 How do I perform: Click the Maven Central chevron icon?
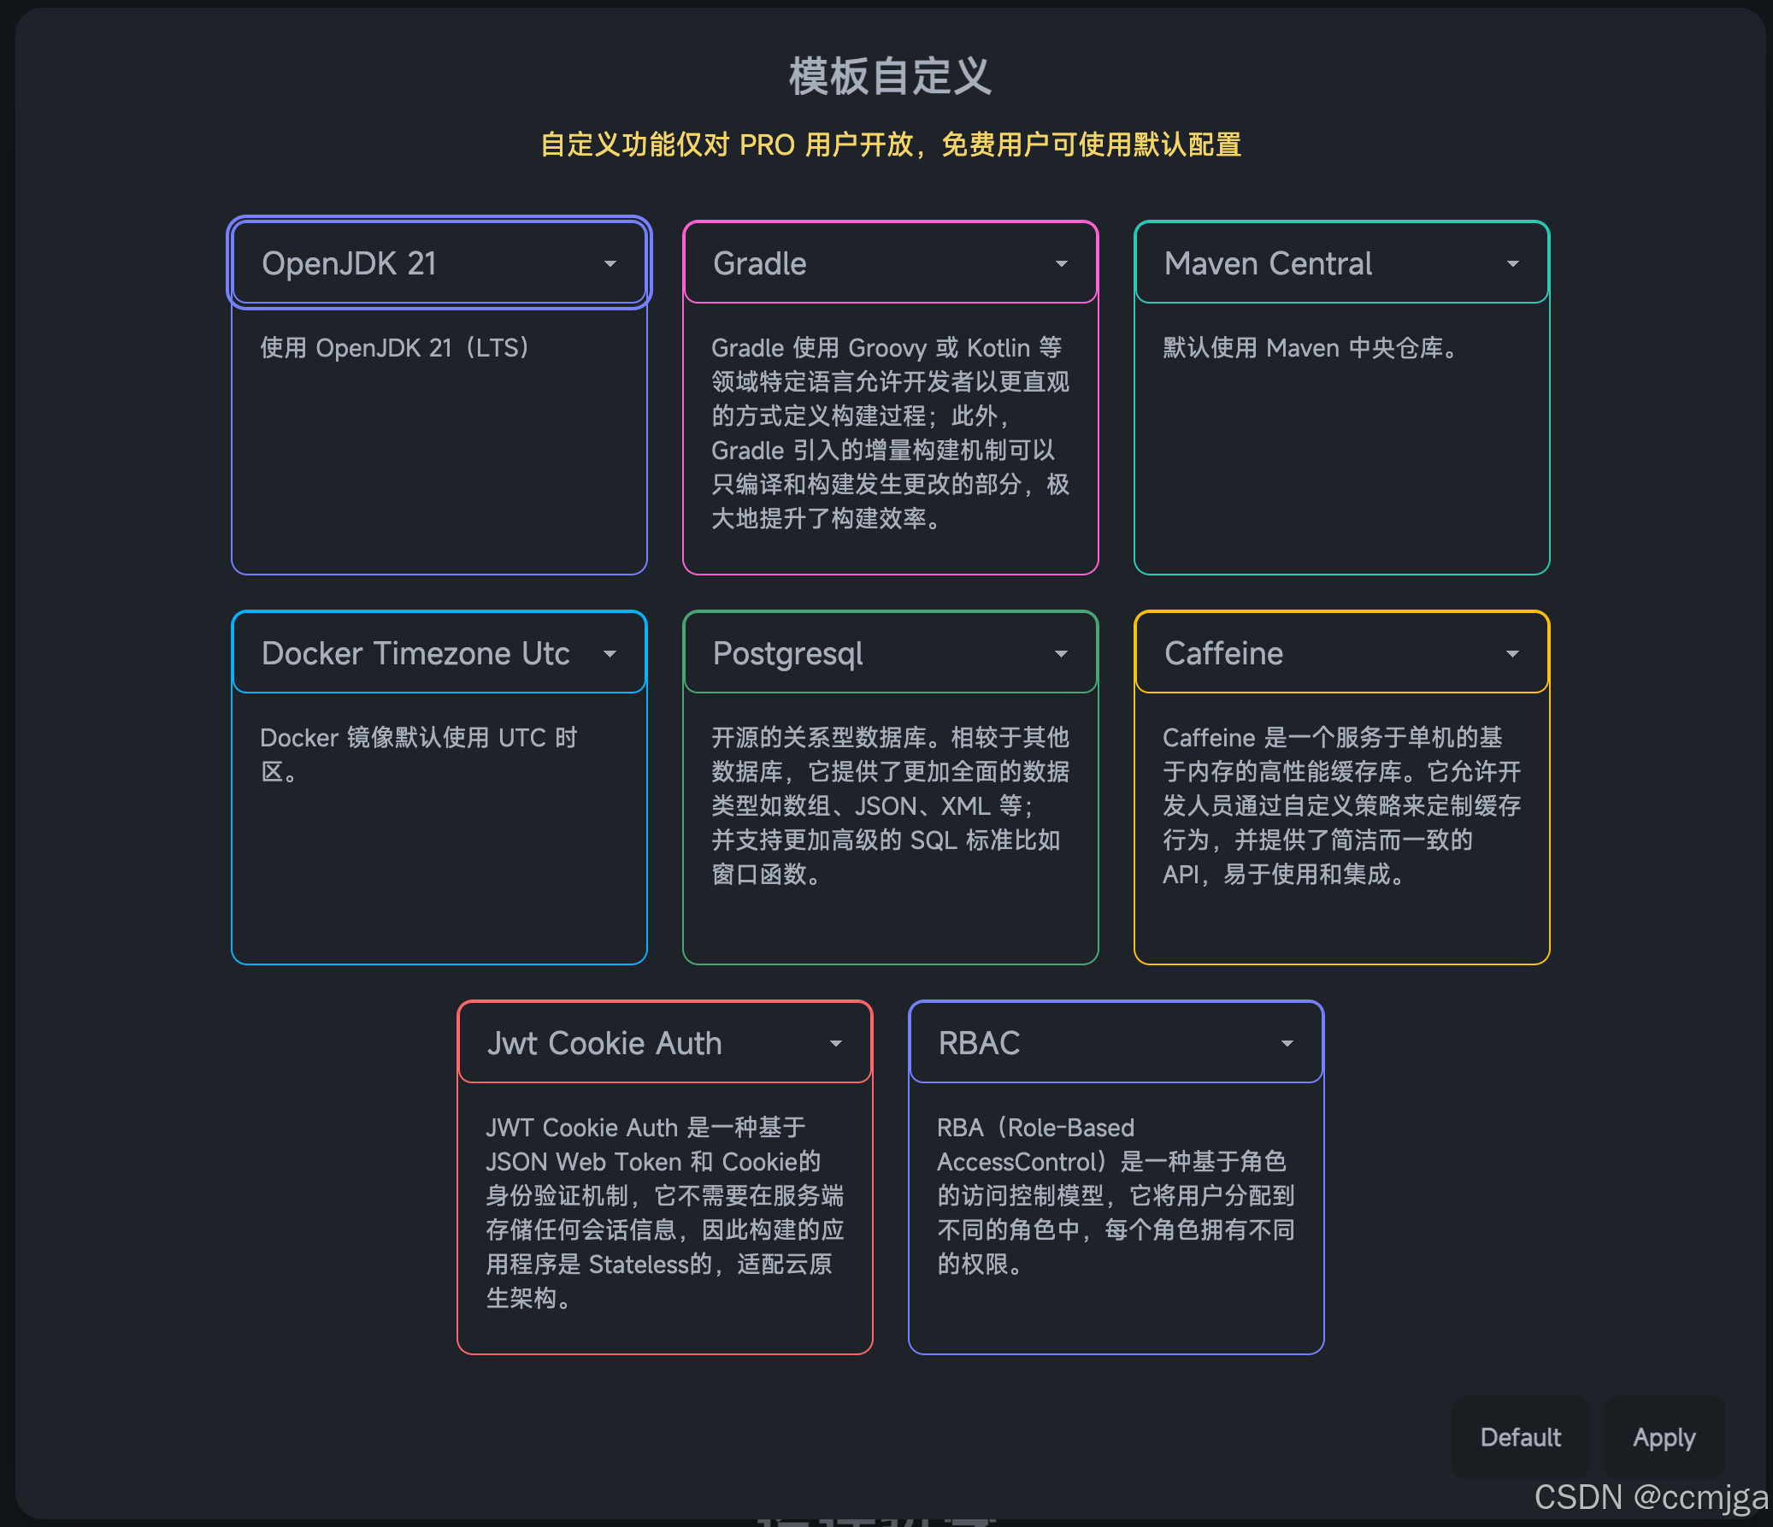tap(1512, 264)
